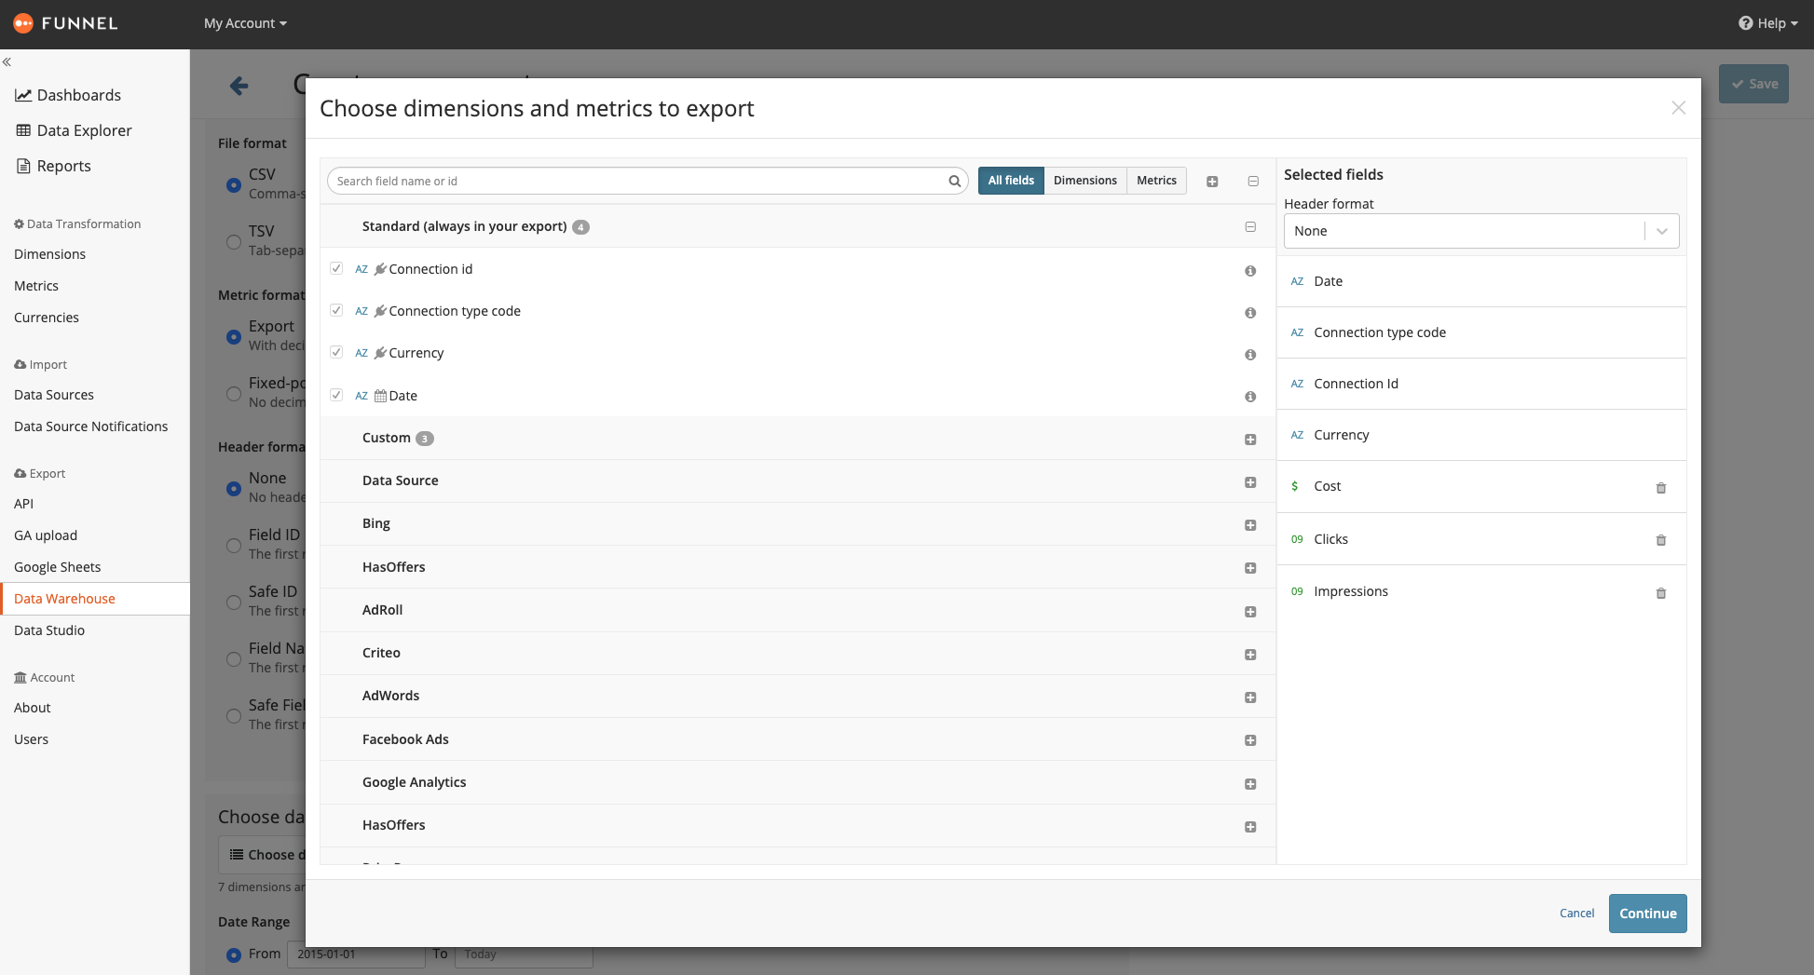Click the From date input
Screen dimensions: 1814x975
point(357,955)
